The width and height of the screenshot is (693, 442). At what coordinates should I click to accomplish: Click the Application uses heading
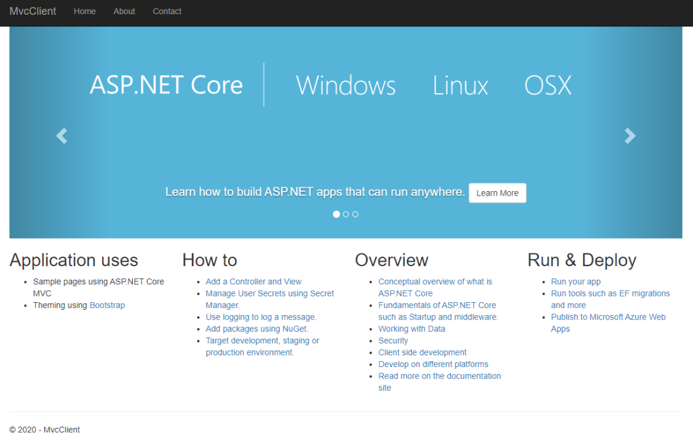[x=74, y=260]
